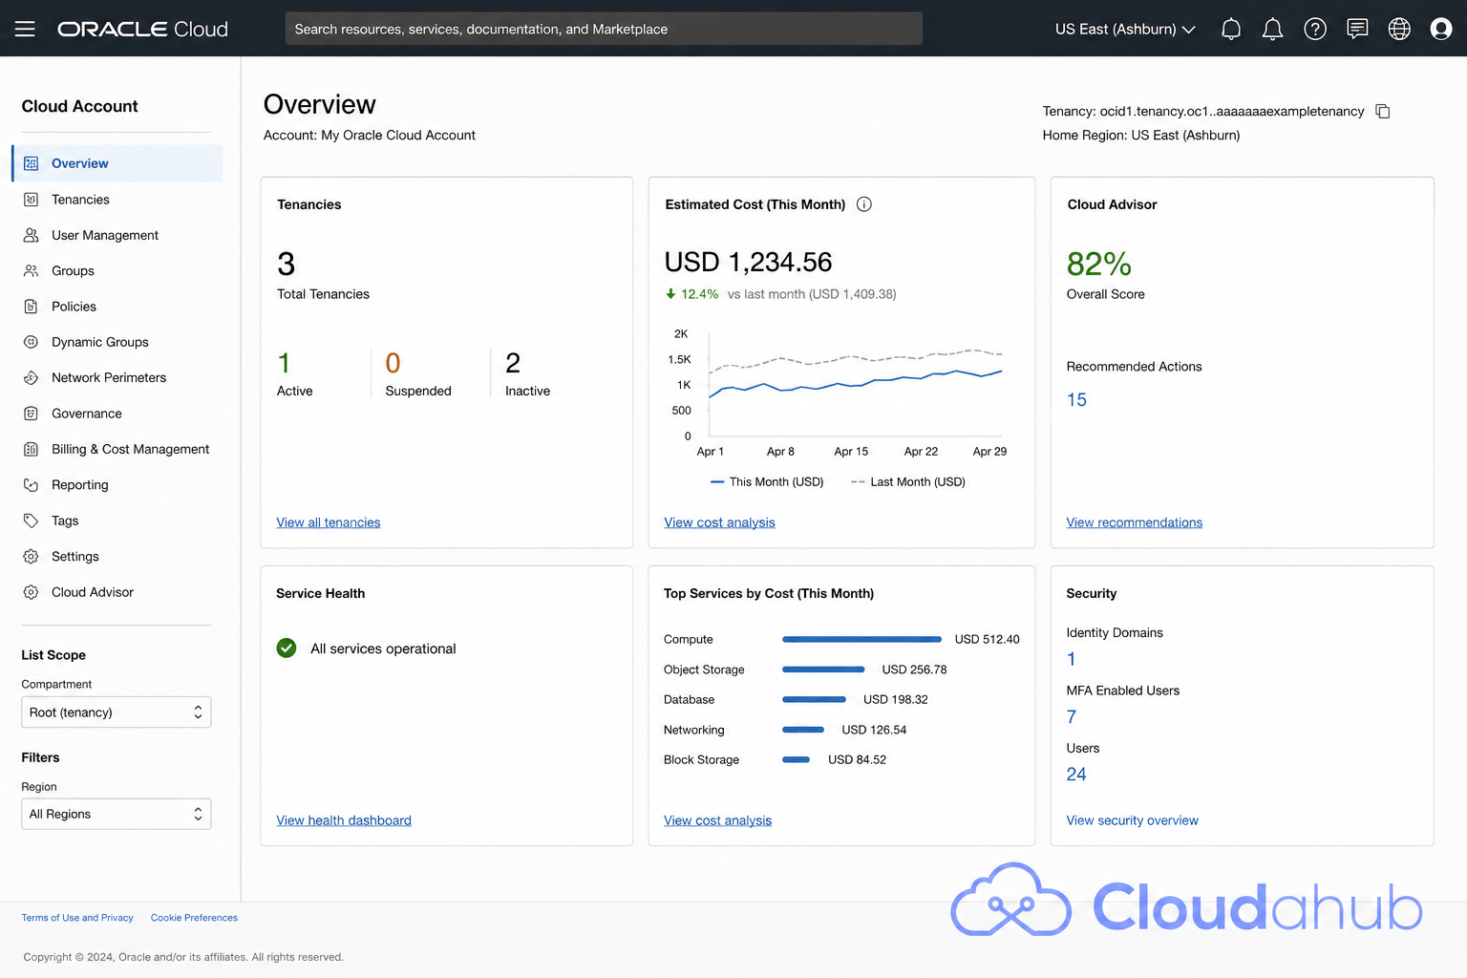Open the Compartment Root (tenancy) dropdown

pyautogui.click(x=117, y=712)
